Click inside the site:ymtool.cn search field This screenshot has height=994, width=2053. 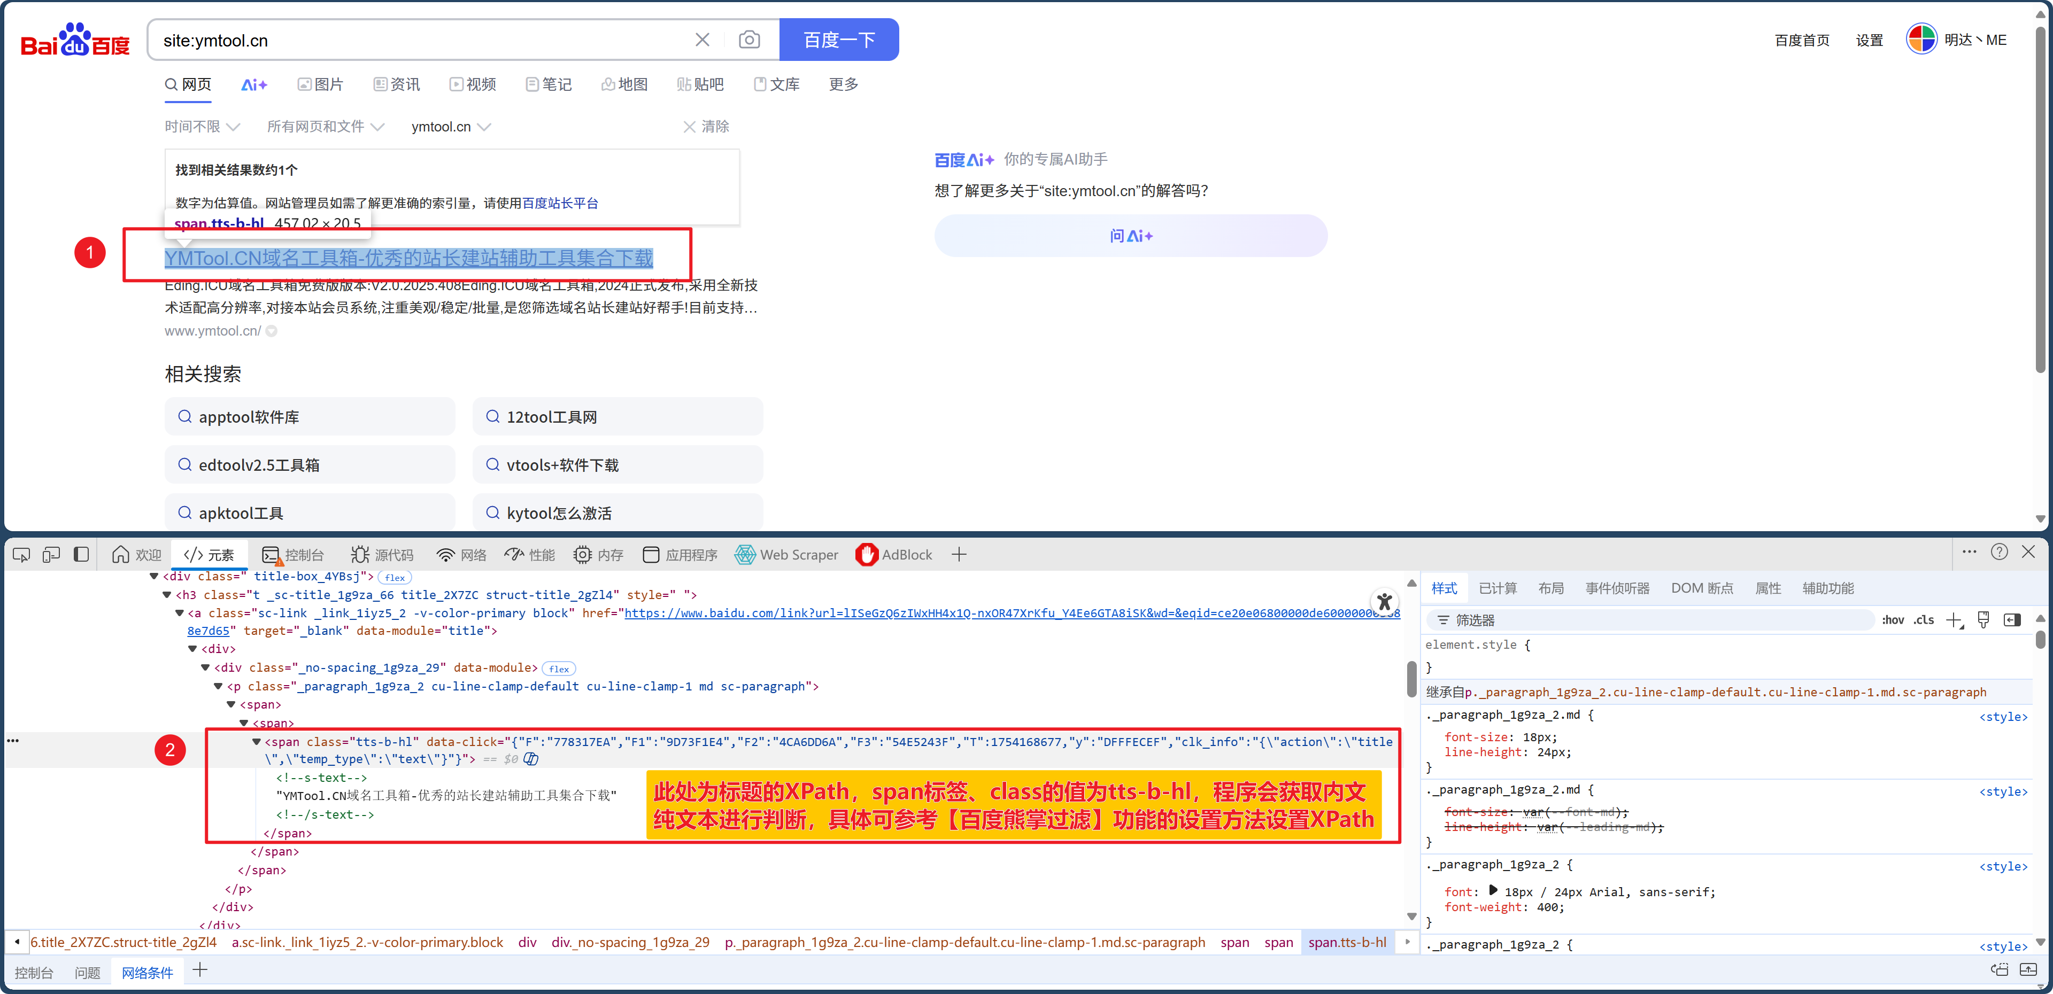point(422,40)
